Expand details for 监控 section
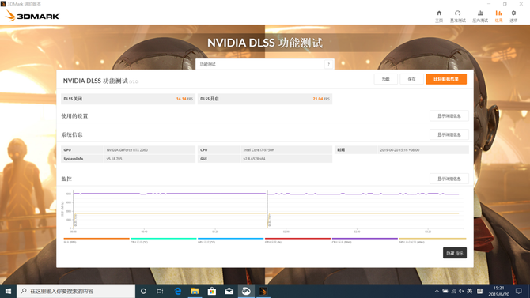The image size is (530, 298). point(449,179)
